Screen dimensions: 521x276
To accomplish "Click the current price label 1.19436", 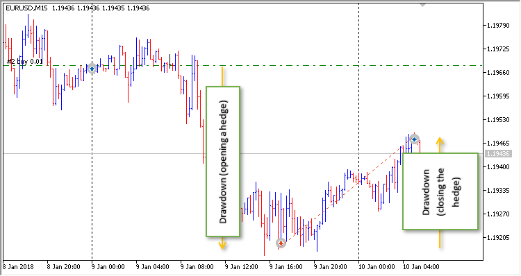I will [x=498, y=153].
